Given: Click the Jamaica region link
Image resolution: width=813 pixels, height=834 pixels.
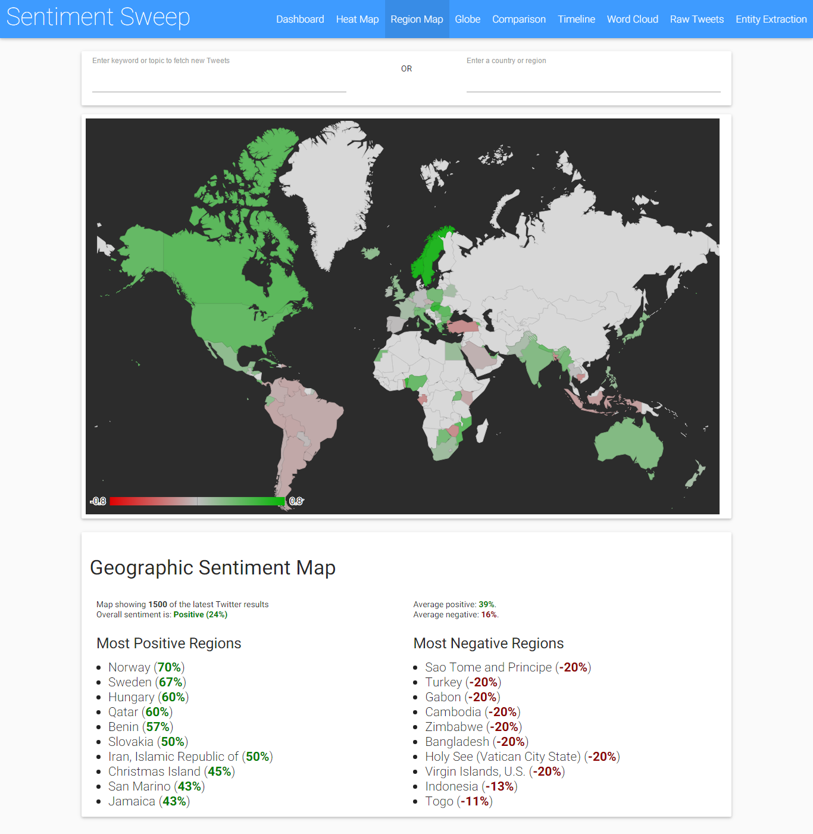Looking at the screenshot, I should coord(132,801).
